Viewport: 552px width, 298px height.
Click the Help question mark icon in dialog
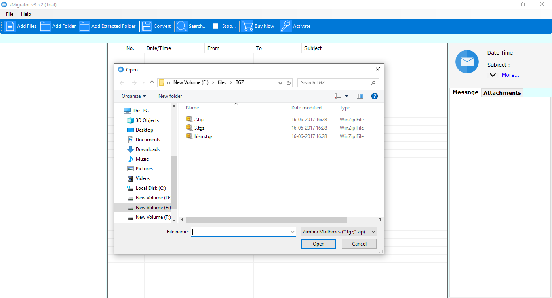click(x=374, y=96)
